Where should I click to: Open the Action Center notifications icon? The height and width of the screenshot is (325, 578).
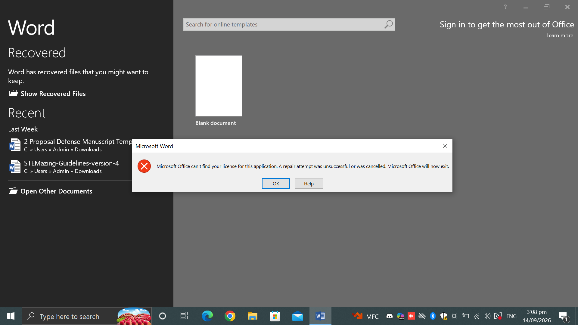click(x=564, y=316)
